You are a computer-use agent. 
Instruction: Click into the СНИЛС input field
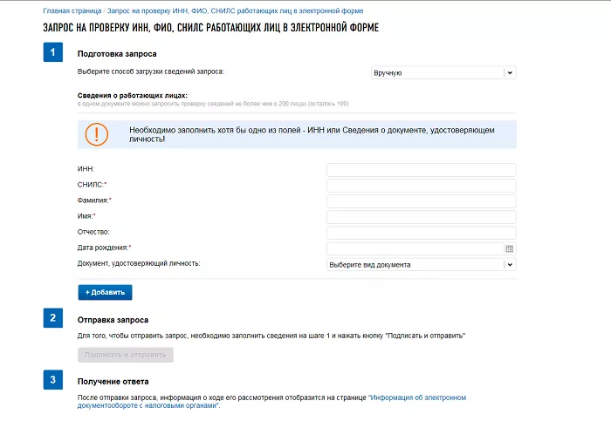point(421,185)
